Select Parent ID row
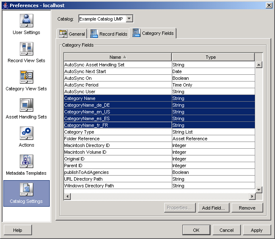This screenshot has height=239, width=275. pyautogui.click(x=159, y=165)
